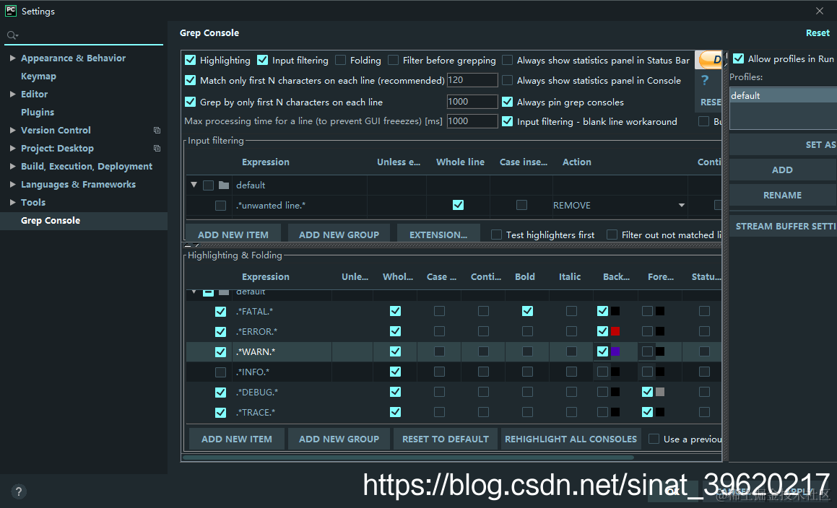Click the red background swatch for .*ERROR.*

click(x=615, y=331)
